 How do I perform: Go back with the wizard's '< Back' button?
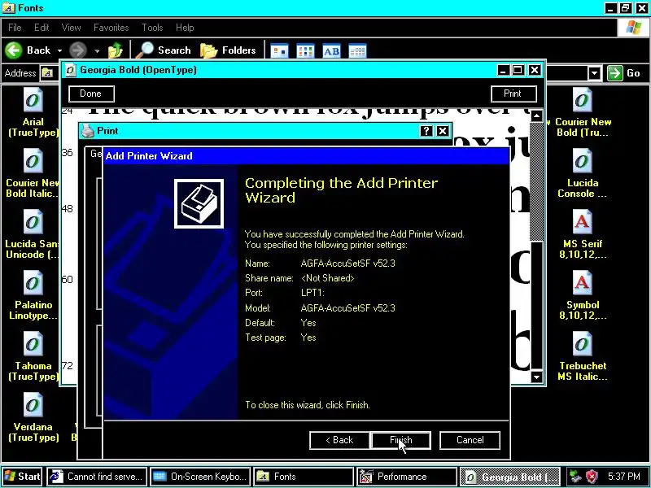339,440
